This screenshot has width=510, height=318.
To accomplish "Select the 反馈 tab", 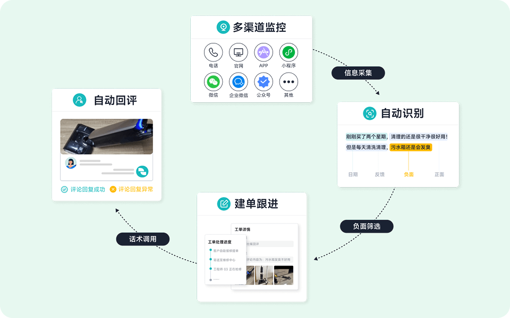I will point(379,175).
